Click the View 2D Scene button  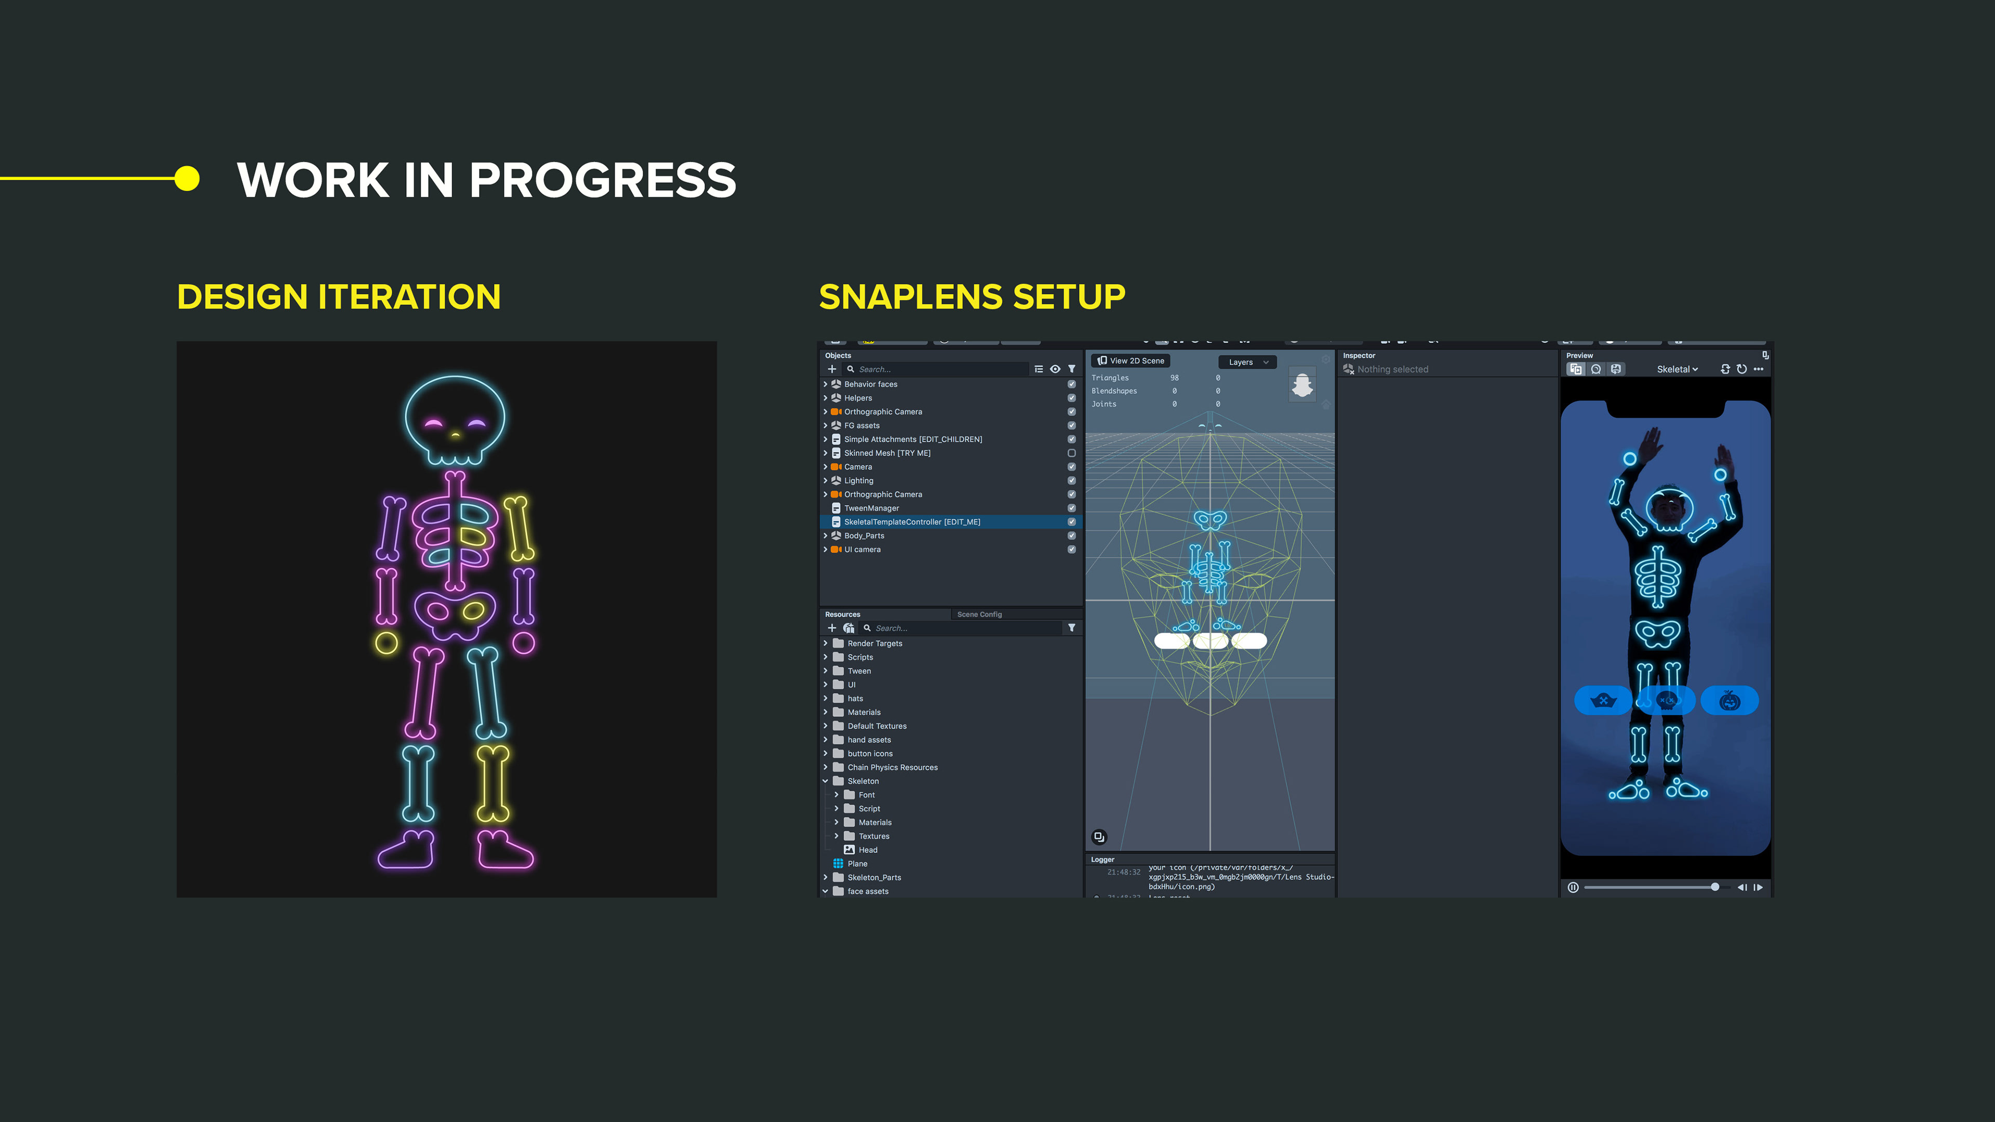[x=1130, y=361]
